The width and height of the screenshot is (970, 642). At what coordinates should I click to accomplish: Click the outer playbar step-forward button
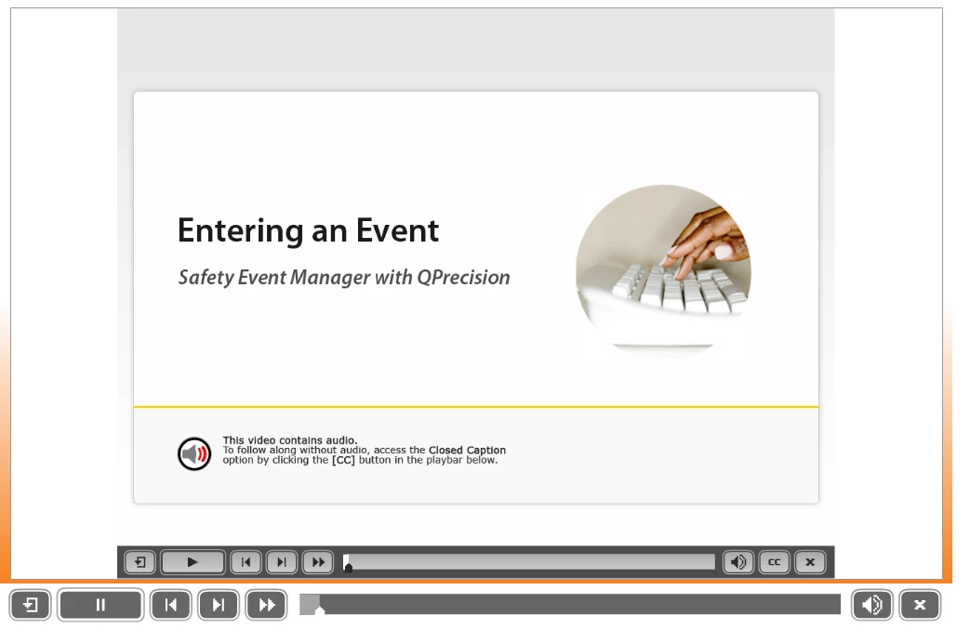[219, 605]
